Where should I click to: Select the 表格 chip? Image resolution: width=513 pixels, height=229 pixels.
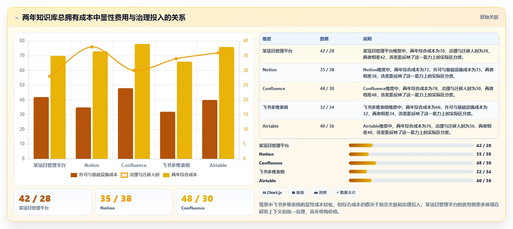298,192
